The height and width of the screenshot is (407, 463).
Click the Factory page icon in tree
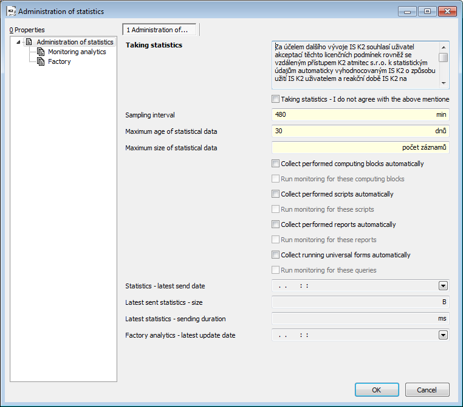click(41, 61)
